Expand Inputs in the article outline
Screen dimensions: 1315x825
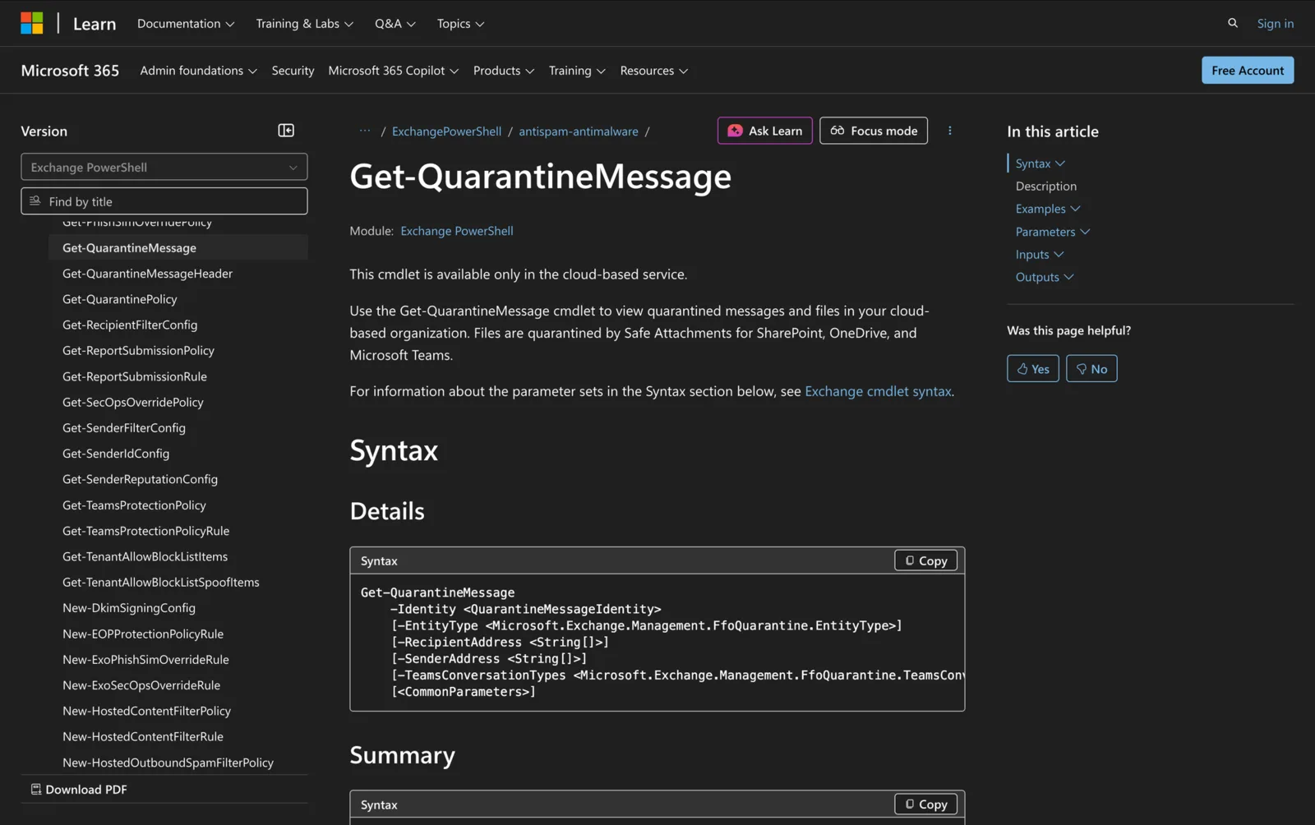pos(1040,255)
